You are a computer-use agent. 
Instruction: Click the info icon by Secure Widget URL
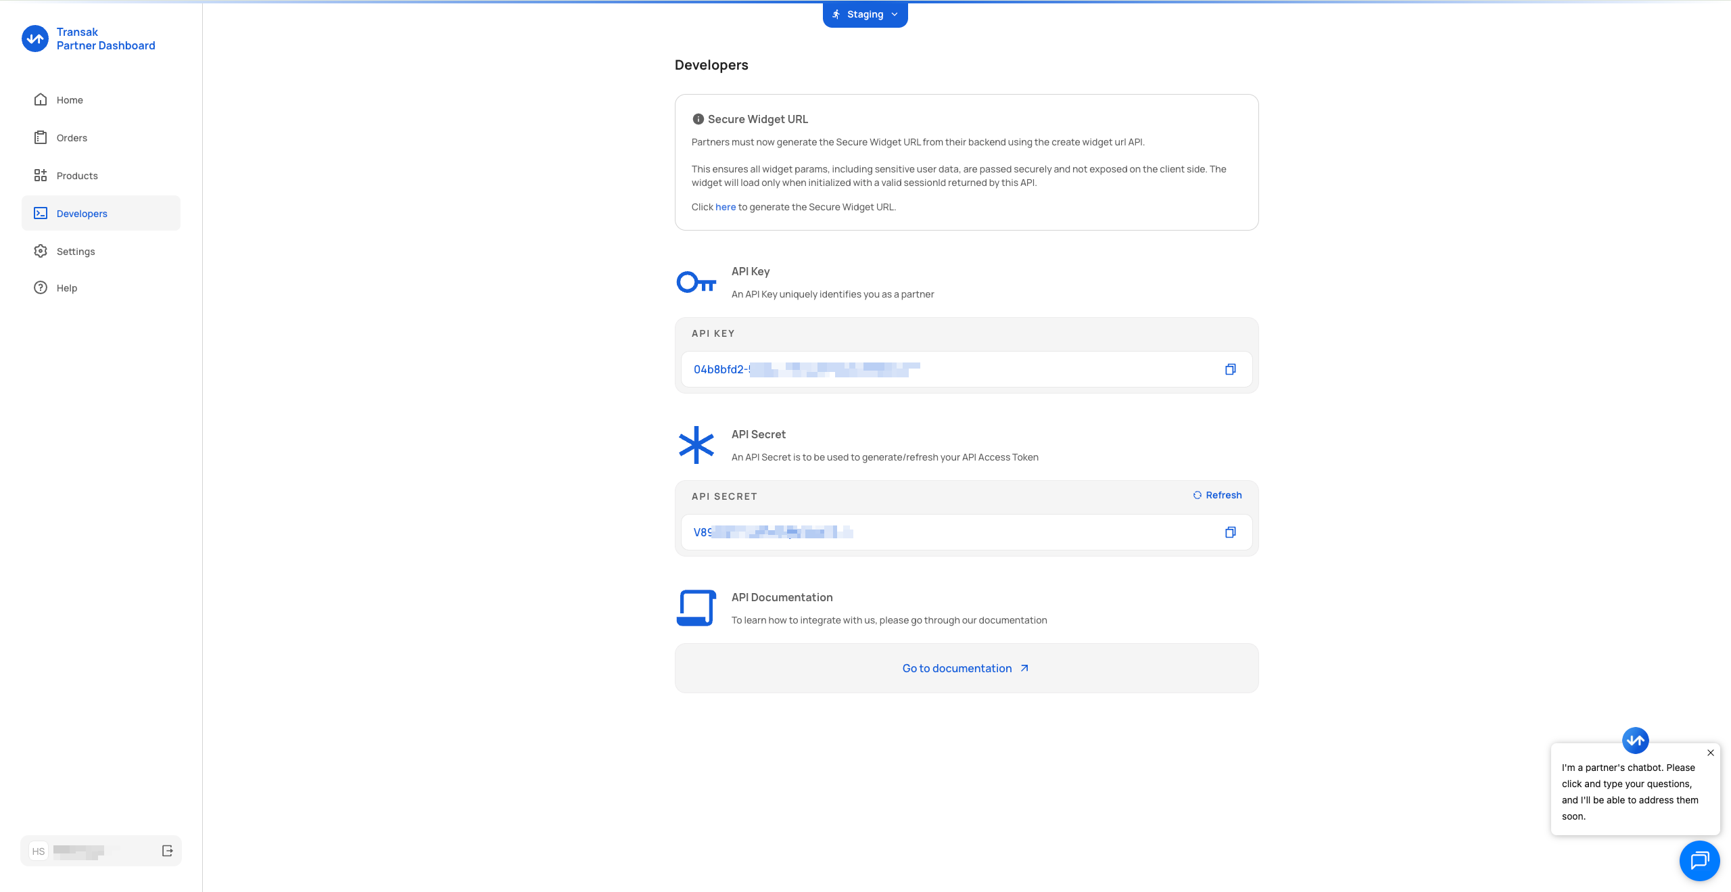tap(698, 119)
